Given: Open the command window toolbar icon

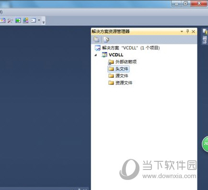Looking at the screenshot, I should (x=33, y=21).
